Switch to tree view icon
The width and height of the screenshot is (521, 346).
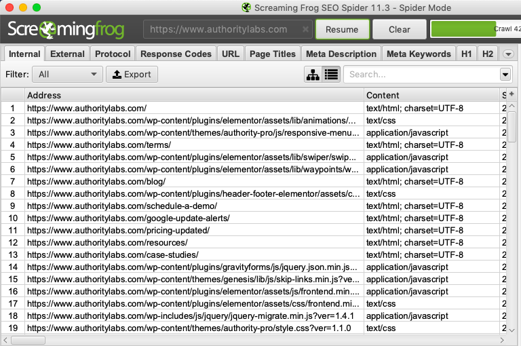click(x=313, y=74)
